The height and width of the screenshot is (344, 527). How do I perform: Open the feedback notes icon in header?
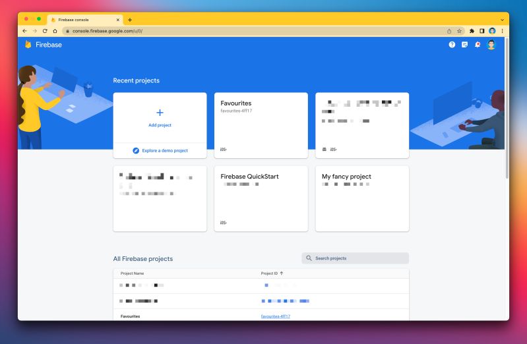pos(464,44)
